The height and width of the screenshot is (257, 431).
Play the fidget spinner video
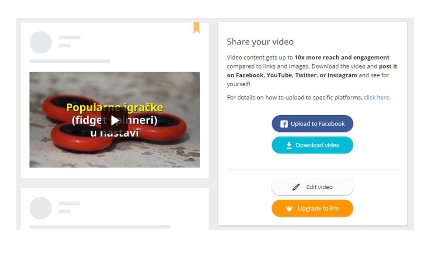pos(115,120)
